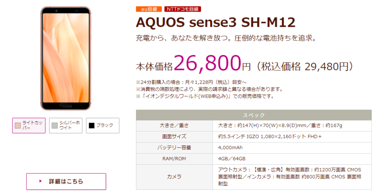
Task: Click the 26,800 price figure
Action: (x=207, y=63)
